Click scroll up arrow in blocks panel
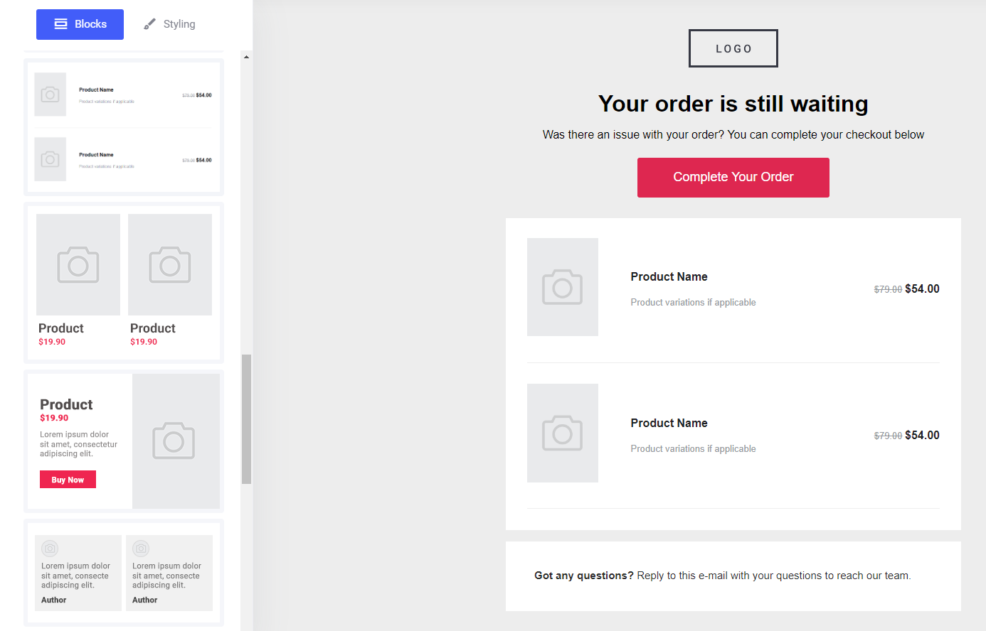Image resolution: width=986 pixels, height=631 pixels. (x=246, y=57)
